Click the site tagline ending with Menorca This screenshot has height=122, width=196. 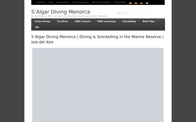69,16
